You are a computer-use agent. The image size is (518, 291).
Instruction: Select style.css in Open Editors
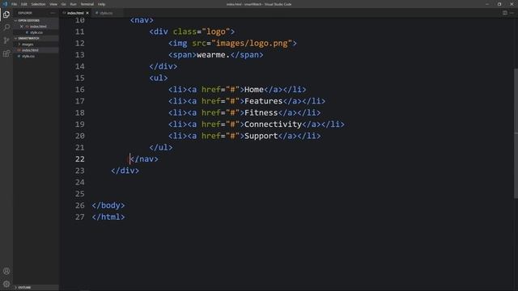36,32
